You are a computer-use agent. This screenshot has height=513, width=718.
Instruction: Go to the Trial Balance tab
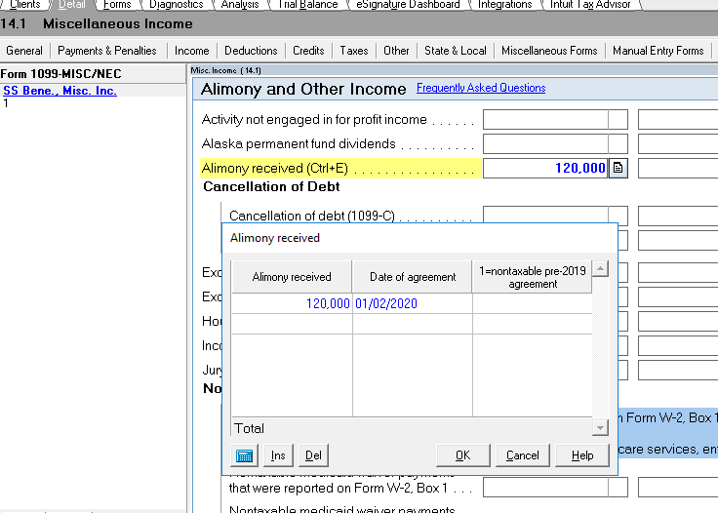click(307, 5)
